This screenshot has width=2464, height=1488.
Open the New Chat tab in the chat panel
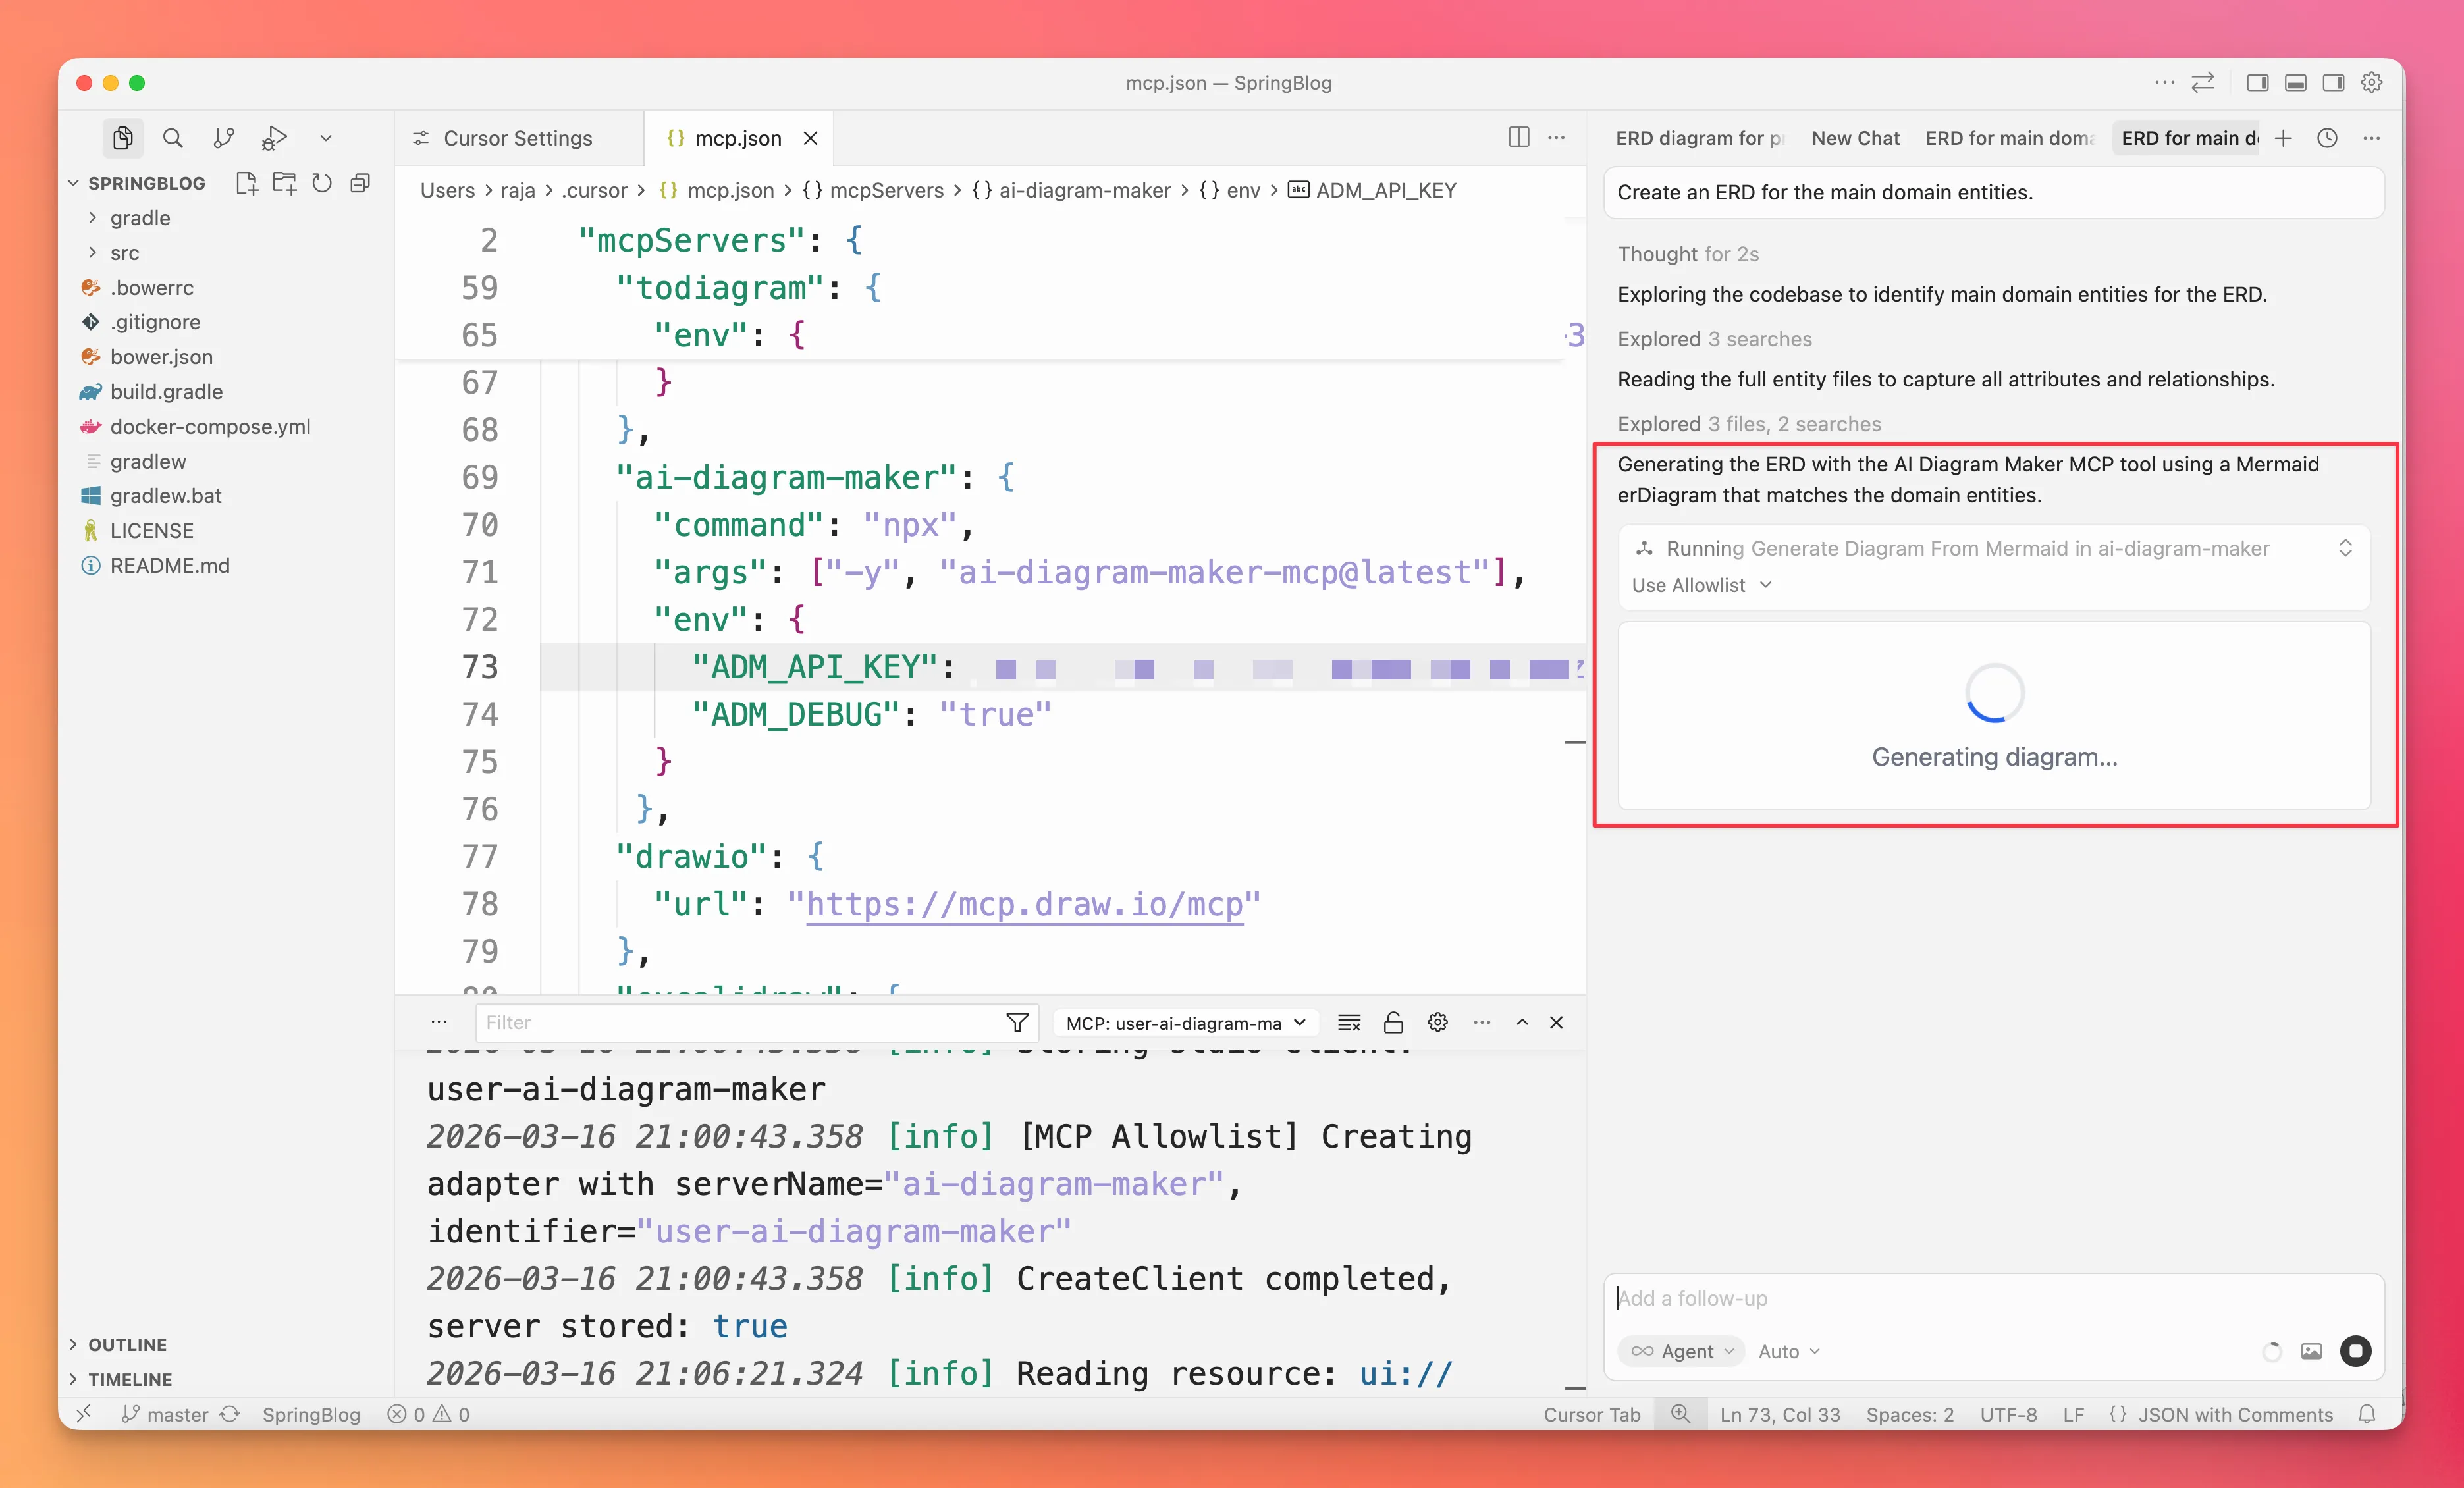click(x=1855, y=138)
